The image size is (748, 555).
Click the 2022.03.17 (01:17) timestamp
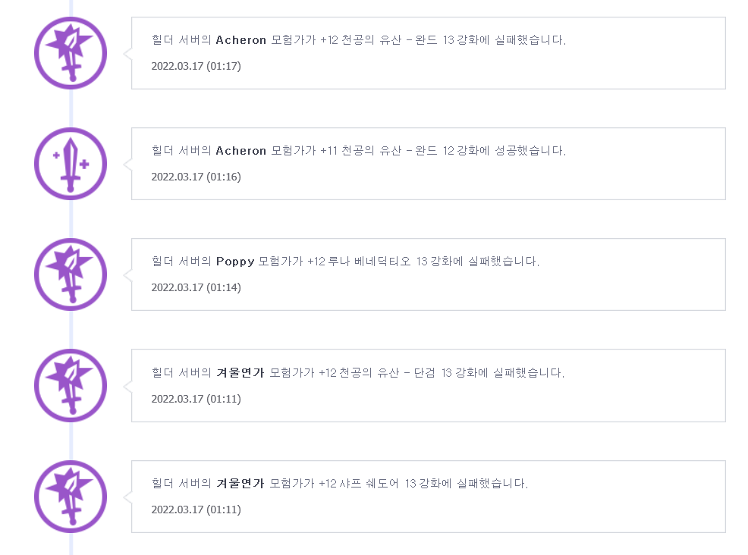196,66
